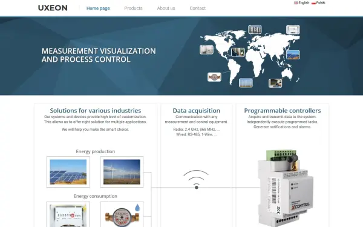Screen dimensions: 363x227
Task: Select the wind turbines thumbnail on the map
Action: tap(246, 83)
